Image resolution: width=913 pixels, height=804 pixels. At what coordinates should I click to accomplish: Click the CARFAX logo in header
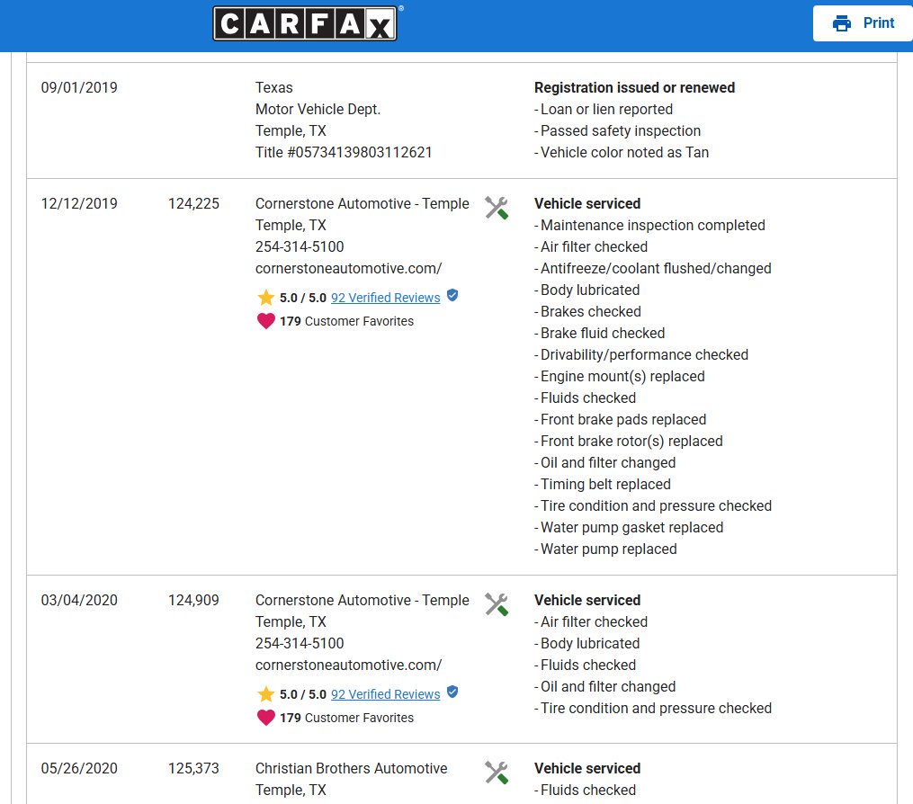coord(305,24)
